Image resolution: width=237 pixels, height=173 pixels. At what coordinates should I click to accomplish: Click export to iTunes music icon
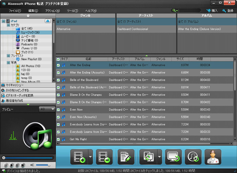(x=193, y=157)
